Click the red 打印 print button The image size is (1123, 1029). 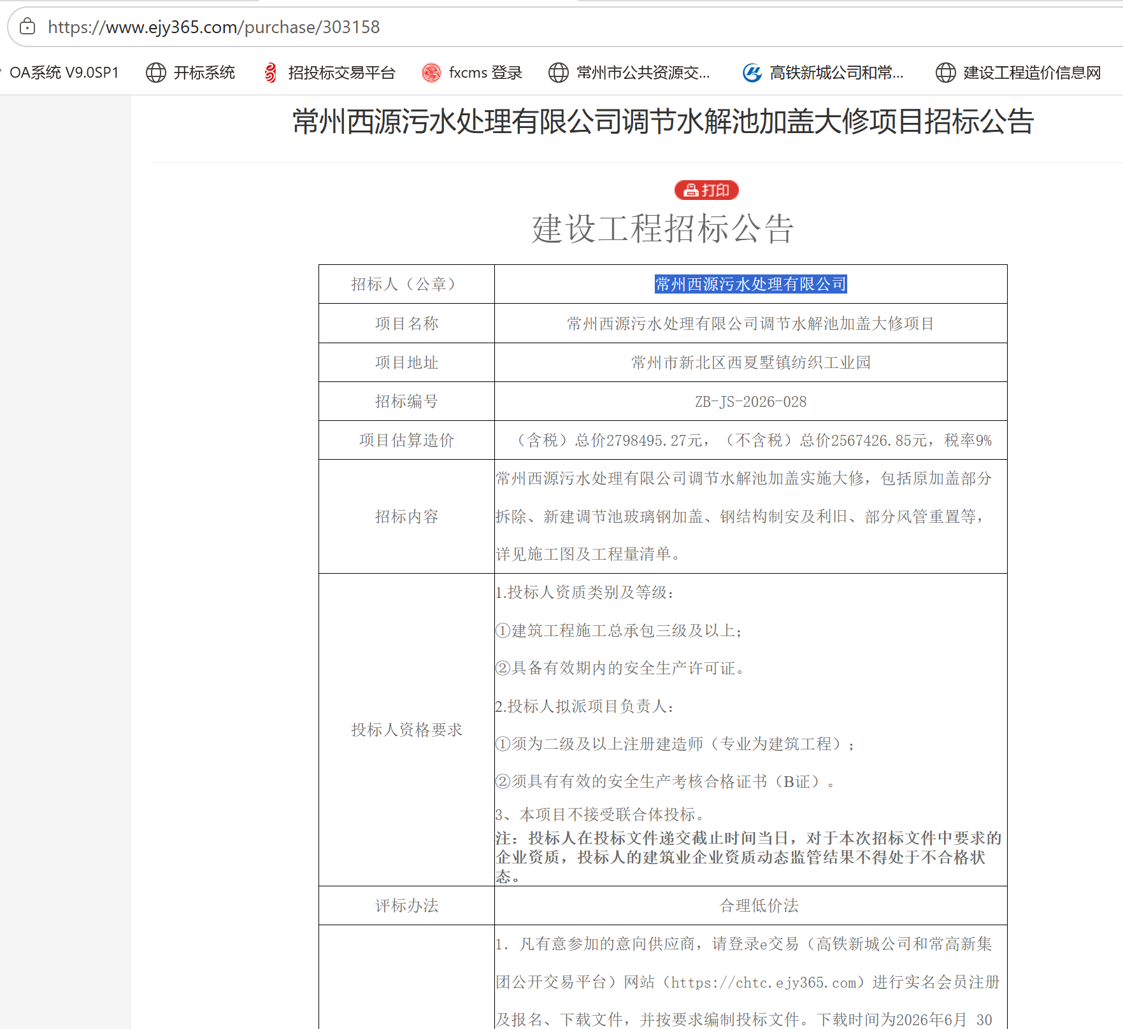(x=706, y=190)
